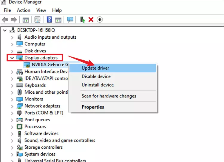Image resolution: width=224 pixels, height=162 pixels.
Task: Click the Mice and pointing devices icon
Action: (19, 92)
